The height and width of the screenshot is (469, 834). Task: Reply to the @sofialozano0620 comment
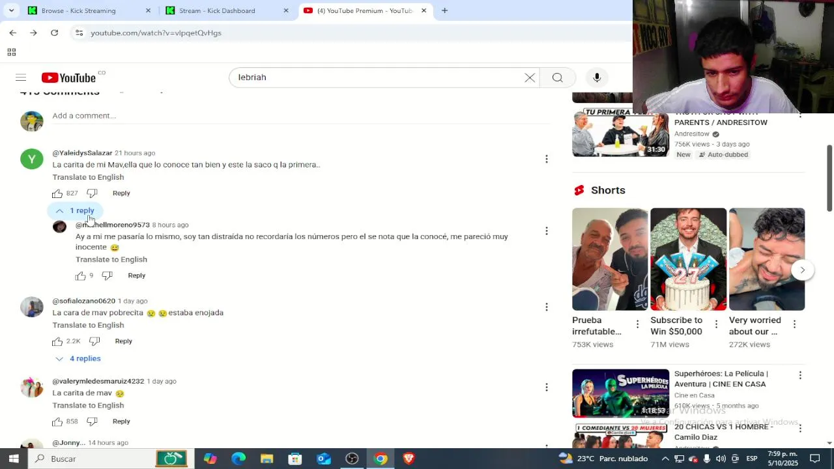point(123,341)
